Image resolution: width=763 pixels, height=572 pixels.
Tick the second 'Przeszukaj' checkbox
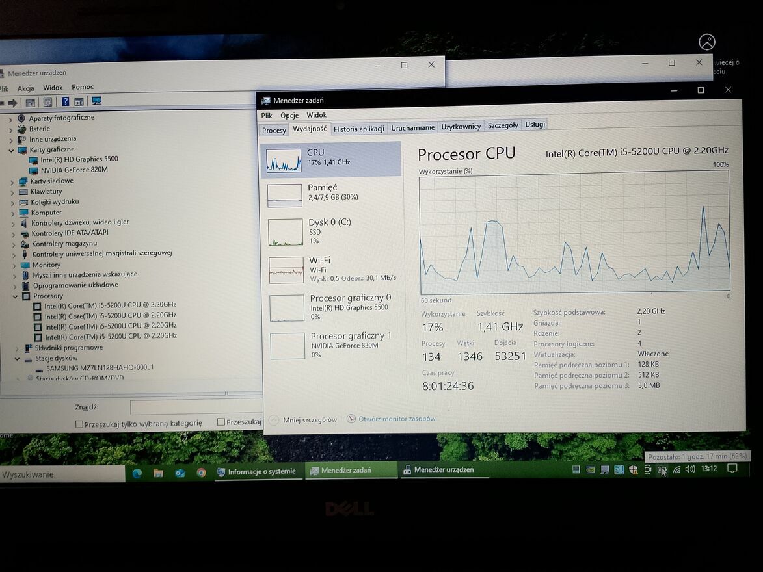(221, 422)
